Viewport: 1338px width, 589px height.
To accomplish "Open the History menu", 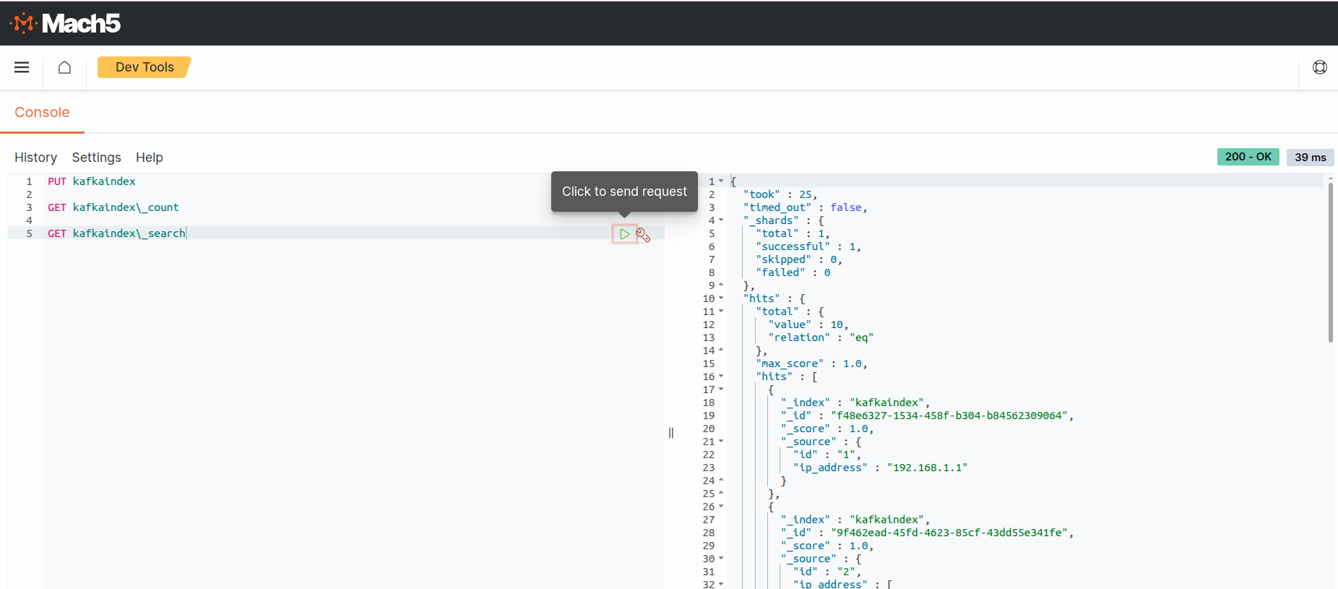I will pyautogui.click(x=35, y=158).
